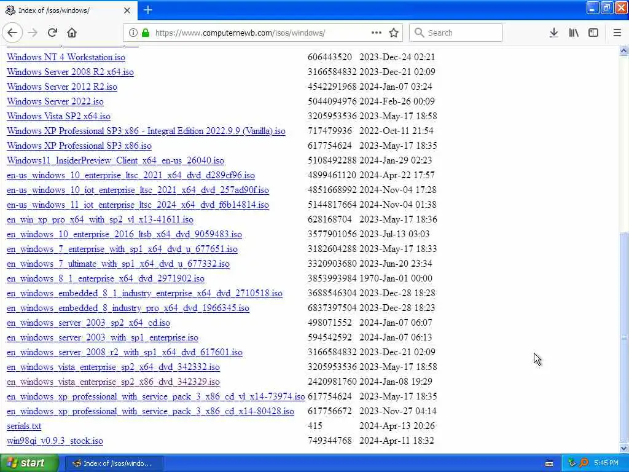The image size is (629, 472).
Task: Open Windows NT 4 Workstation.iso link
Action: click(x=66, y=57)
